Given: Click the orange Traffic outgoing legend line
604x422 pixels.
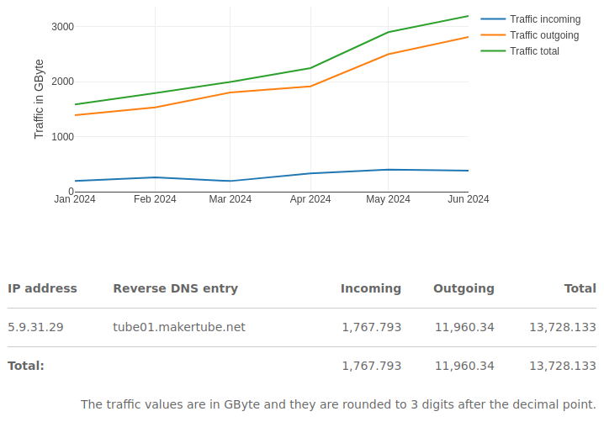Looking at the screenshot, I should (x=493, y=34).
